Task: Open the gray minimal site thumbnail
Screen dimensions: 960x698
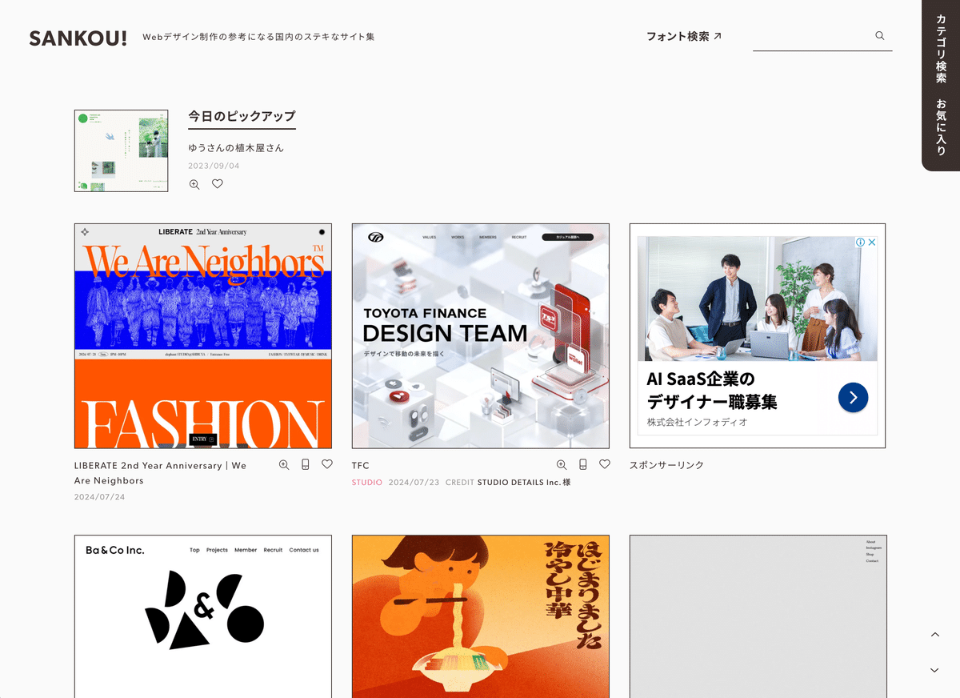Action: 758,616
